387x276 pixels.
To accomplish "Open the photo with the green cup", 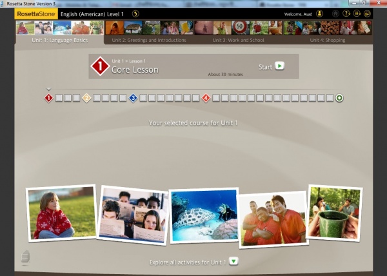I will [x=334, y=213].
